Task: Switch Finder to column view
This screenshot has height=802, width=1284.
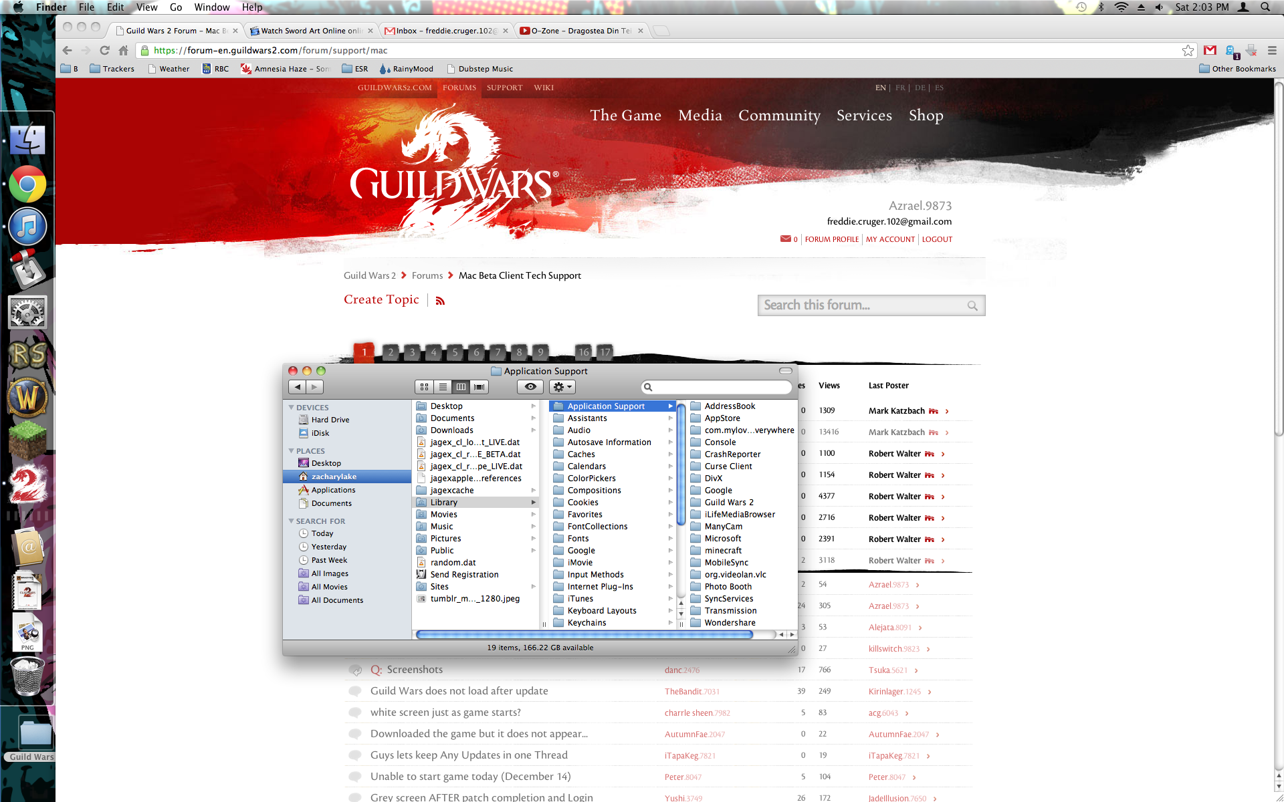Action: coord(461,387)
